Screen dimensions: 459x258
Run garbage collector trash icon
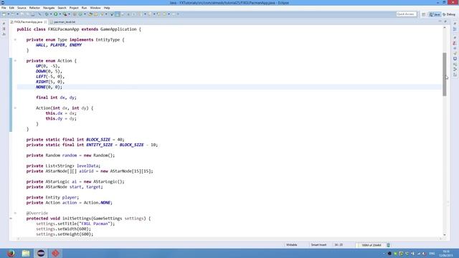tap(389, 245)
